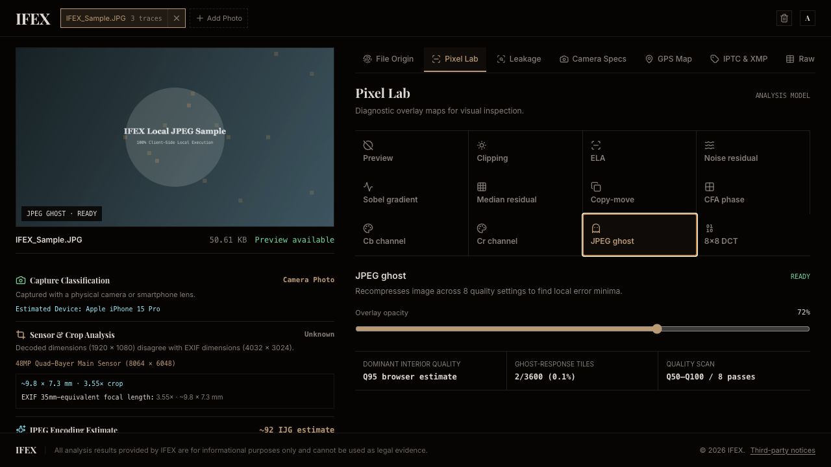The height and width of the screenshot is (467, 831).
Task: Open the Third-party notices link
Action: click(783, 450)
